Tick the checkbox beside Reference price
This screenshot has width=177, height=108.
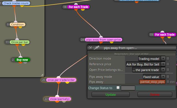tap(168, 64)
